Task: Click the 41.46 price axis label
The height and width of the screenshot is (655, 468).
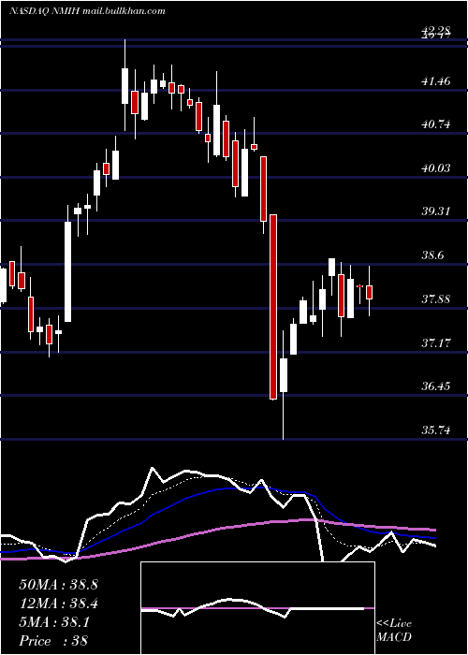Action: pyautogui.click(x=436, y=80)
